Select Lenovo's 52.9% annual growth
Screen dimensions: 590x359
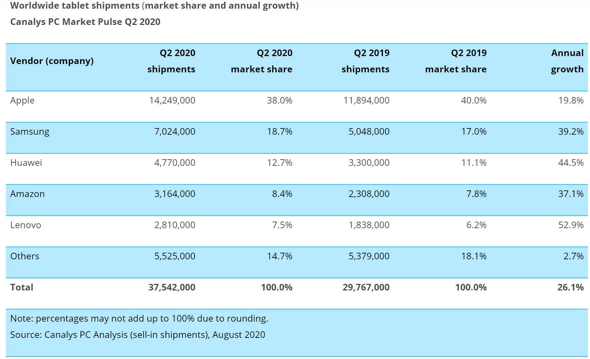coord(571,225)
